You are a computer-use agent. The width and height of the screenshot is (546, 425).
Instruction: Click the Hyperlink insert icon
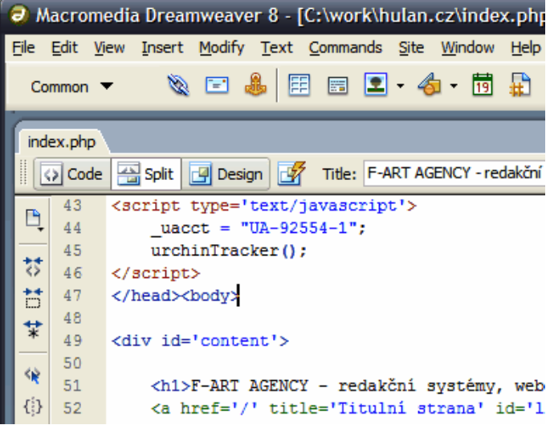pos(178,85)
